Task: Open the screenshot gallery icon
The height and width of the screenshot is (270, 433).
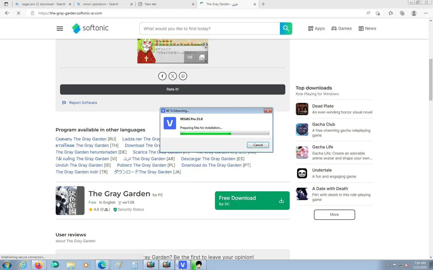Action: (x=202, y=57)
